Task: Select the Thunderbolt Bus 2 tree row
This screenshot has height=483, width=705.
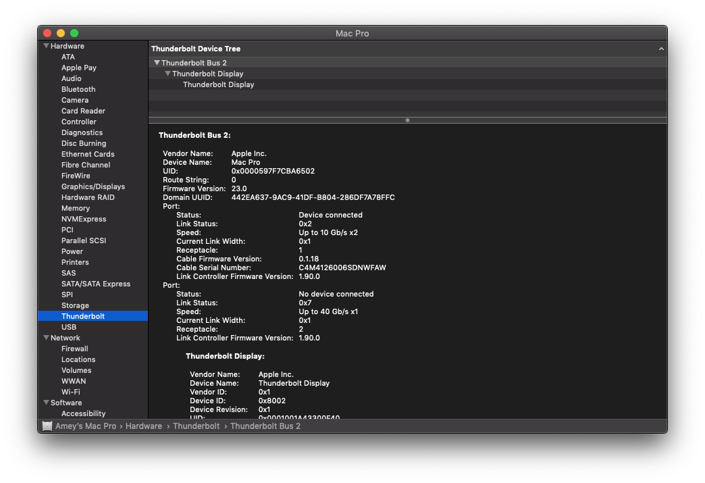Action: [x=407, y=63]
